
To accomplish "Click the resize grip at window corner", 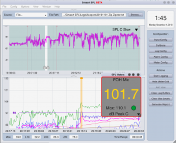I will click(174, 141).
